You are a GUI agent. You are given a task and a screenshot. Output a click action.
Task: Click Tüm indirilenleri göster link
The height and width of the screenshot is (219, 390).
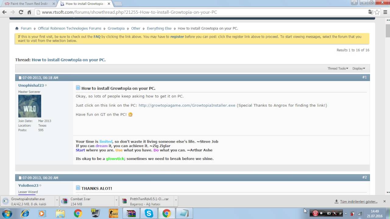[359, 201]
